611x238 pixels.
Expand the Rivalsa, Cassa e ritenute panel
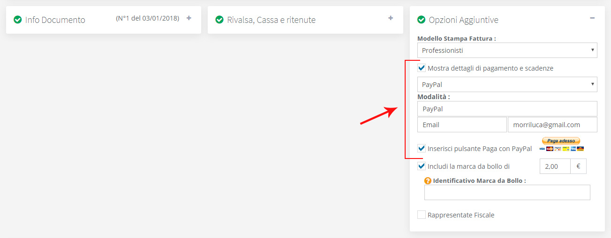coord(391,18)
